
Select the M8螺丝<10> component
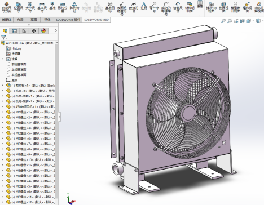coord(30,160)
